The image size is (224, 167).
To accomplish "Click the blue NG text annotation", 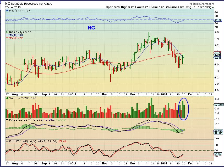I will [x=91, y=28].
